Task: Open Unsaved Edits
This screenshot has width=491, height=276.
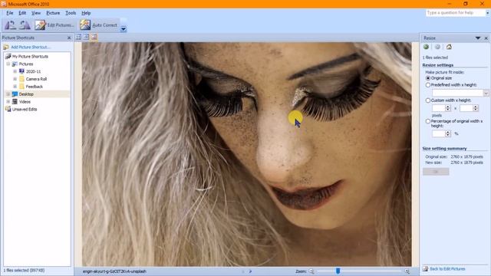Action: click(x=25, y=109)
